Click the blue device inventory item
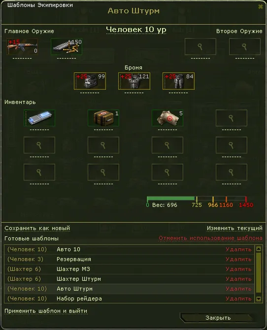This screenshot has width=267, height=330. tap(39, 118)
